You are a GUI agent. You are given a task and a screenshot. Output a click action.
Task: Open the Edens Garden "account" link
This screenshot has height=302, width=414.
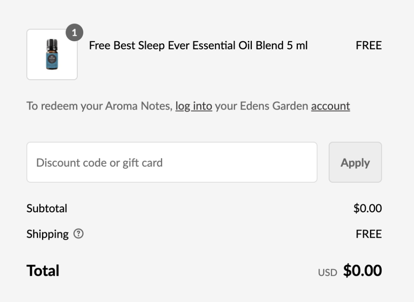click(330, 106)
